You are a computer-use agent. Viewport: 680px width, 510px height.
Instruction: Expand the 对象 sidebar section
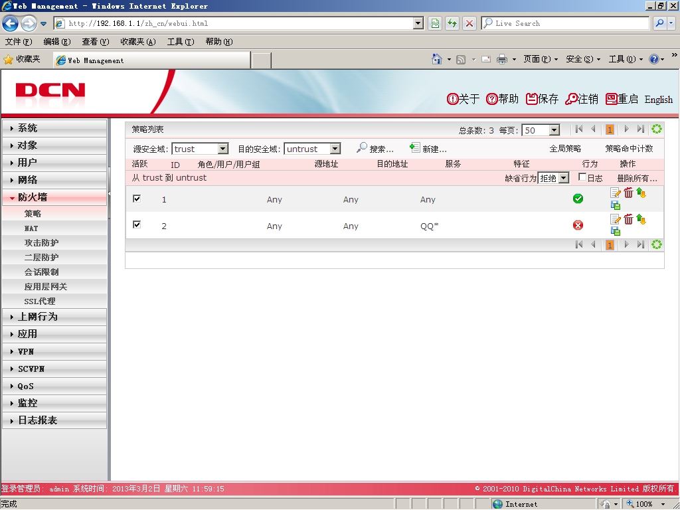[54, 145]
